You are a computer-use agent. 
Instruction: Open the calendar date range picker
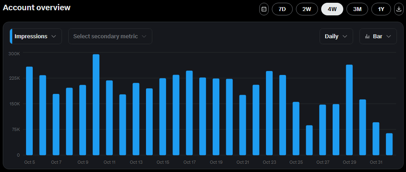point(264,9)
